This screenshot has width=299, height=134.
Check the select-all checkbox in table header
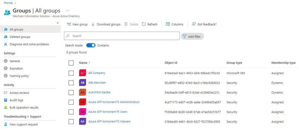71,63
